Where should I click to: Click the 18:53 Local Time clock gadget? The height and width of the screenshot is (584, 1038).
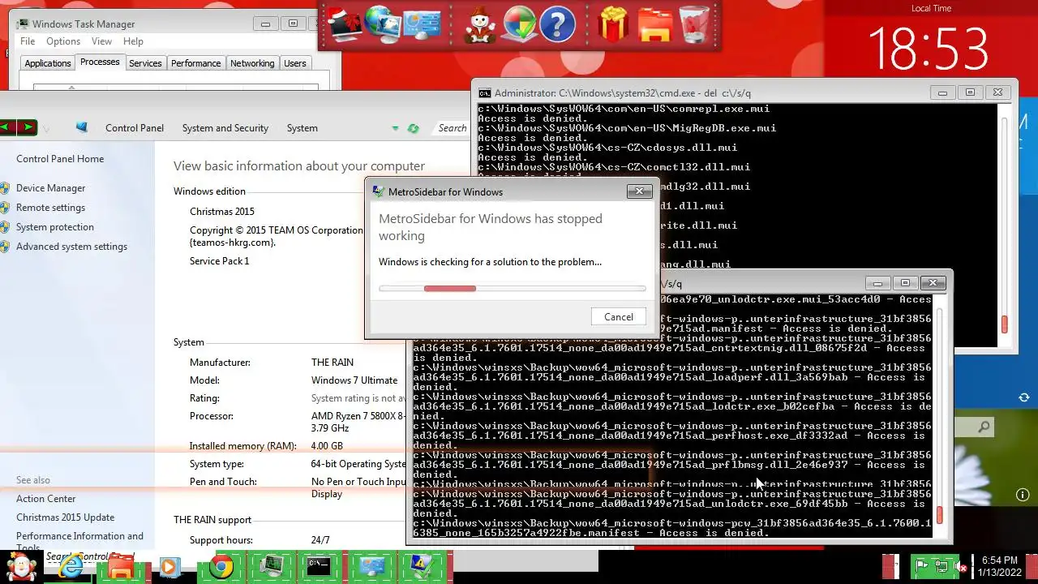coord(930,47)
